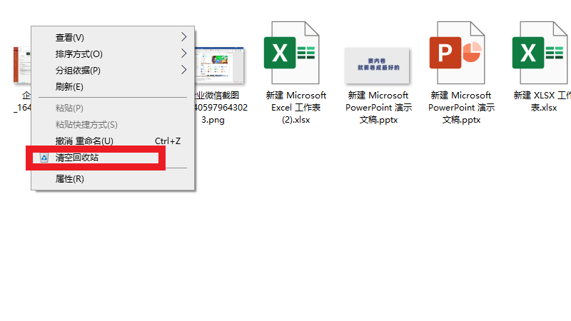
Task: Expand the 排序方式(O) submenu arrow
Action: (x=183, y=53)
